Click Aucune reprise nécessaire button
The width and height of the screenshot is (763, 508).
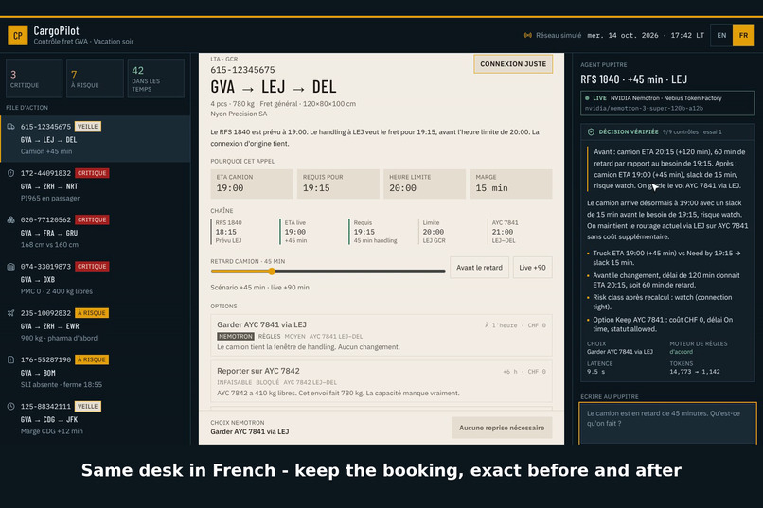pos(502,428)
